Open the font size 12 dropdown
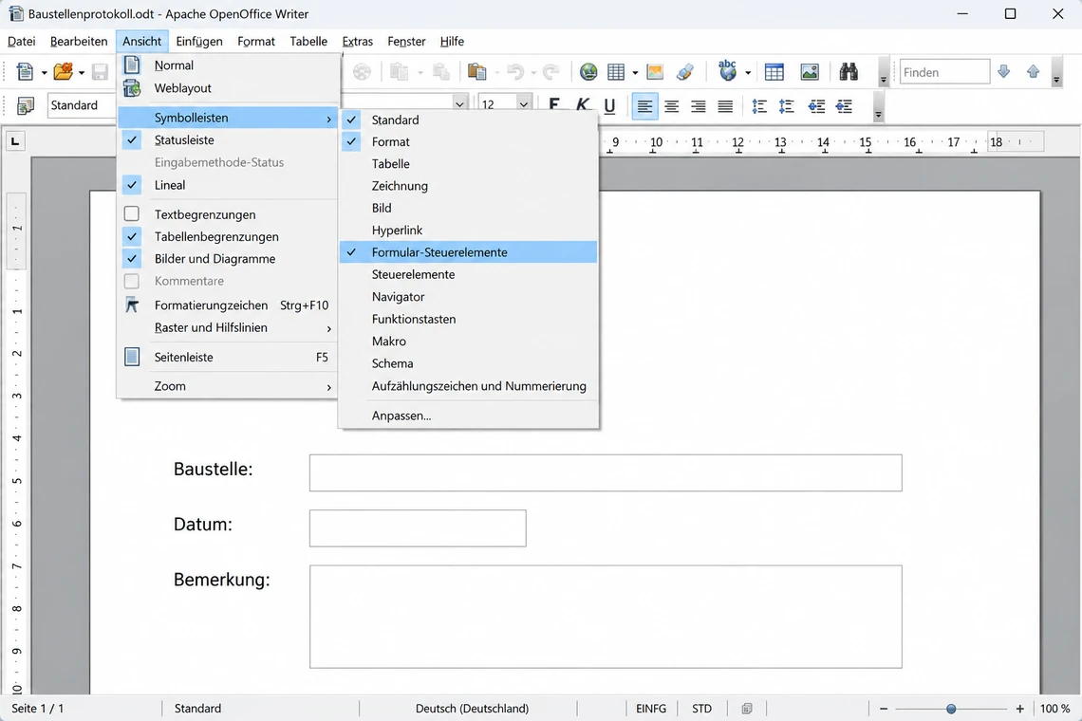Viewport: 1082px width, 721px height. click(524, 104)
